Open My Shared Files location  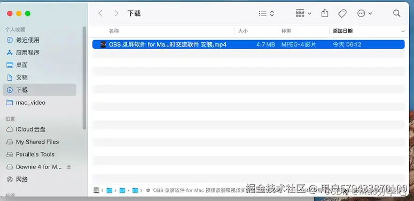pyautogui.click(x=40, y=142)
